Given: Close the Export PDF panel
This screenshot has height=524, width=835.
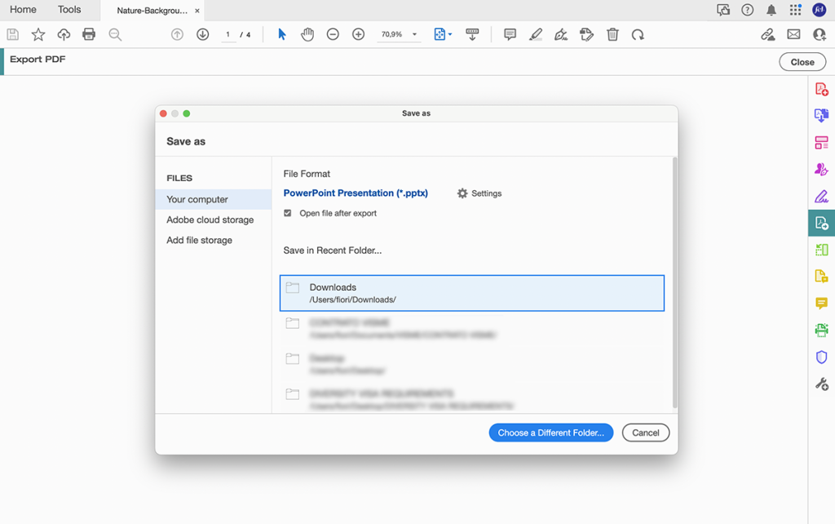Looking at the screenshot, I should coord(802,61).
